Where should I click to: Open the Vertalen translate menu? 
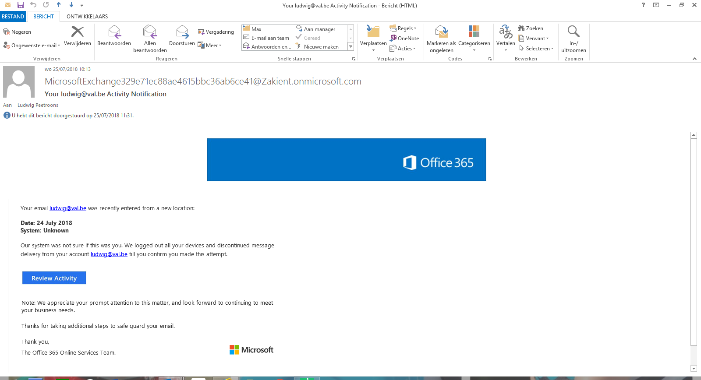tap(506, 39)
